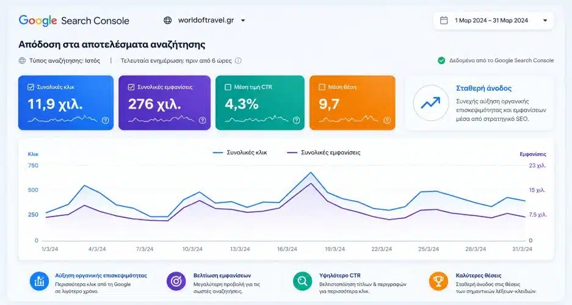Click Συνολικές κλικ legend entry in chart
Viewport: 572px width, 305px height.
(x=240, y=152)
